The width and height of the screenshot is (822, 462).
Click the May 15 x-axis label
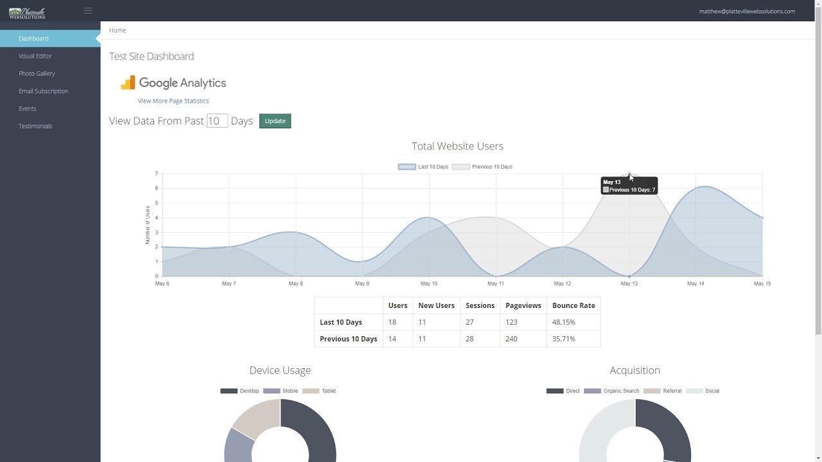[x=762, y=284]
